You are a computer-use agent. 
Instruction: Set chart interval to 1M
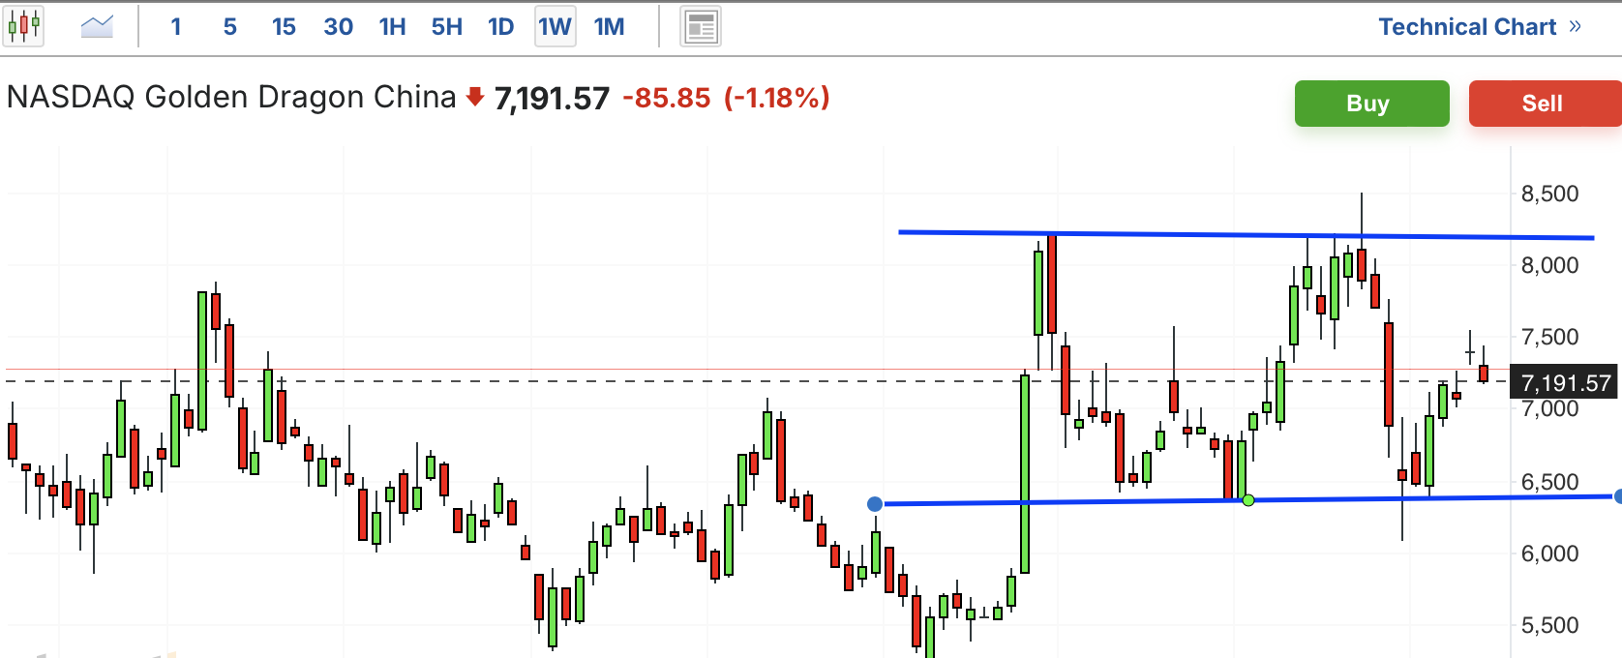609,27
